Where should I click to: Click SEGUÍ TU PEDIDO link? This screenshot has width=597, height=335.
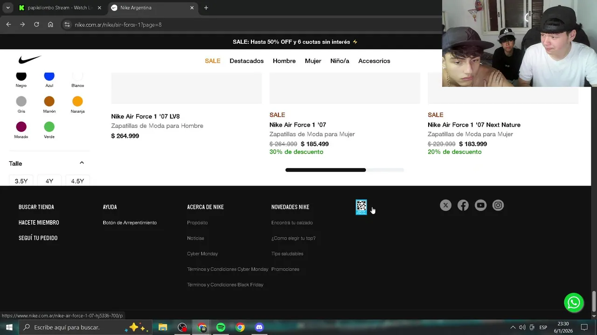(x=38, y=238)
